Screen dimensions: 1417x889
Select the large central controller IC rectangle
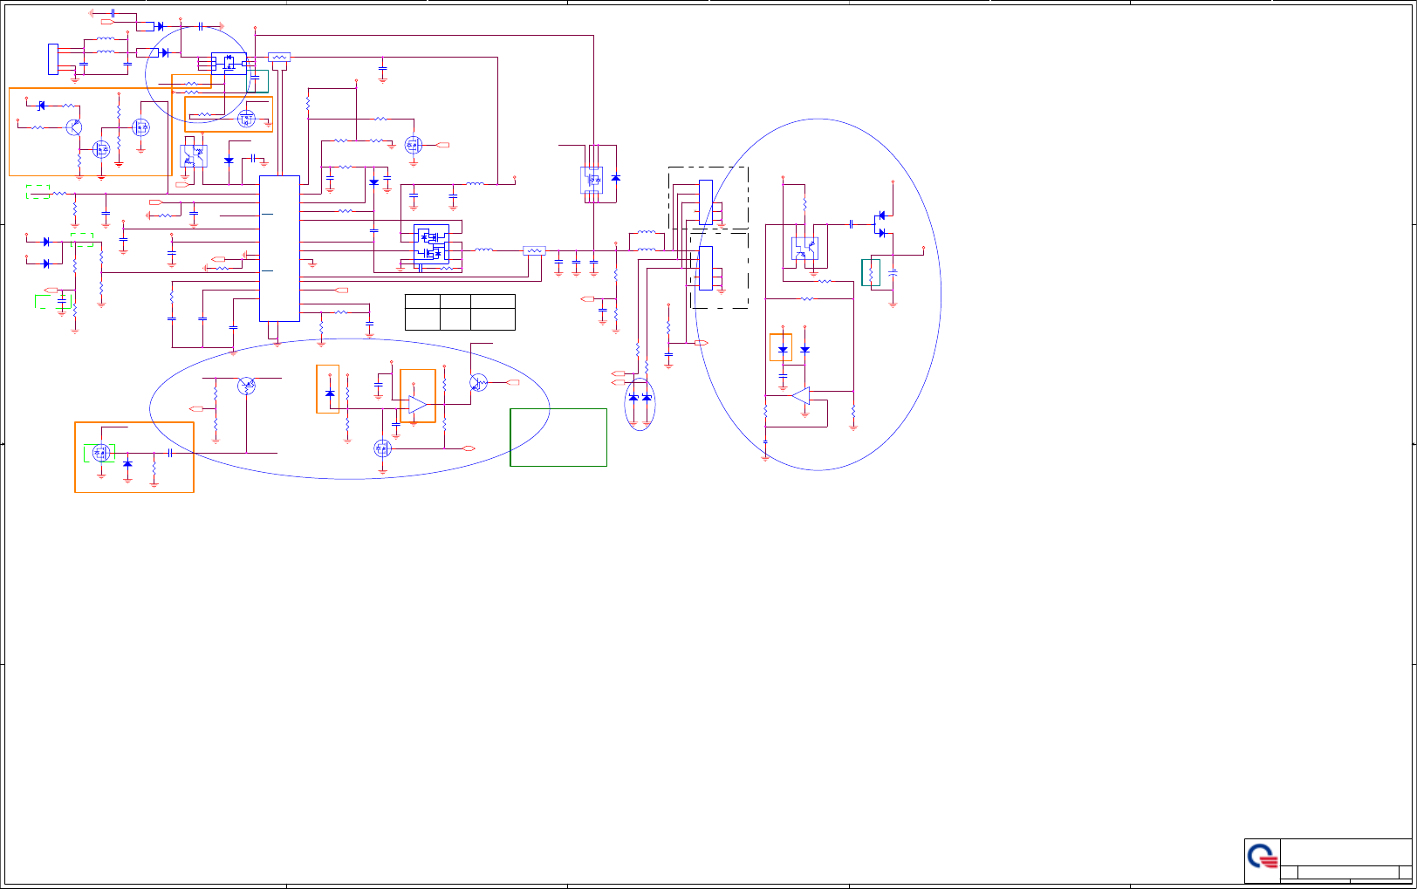(279, 249)
